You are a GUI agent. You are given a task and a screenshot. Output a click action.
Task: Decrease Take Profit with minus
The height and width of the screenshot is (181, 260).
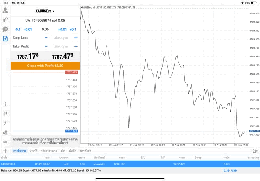tap(46, 46)
